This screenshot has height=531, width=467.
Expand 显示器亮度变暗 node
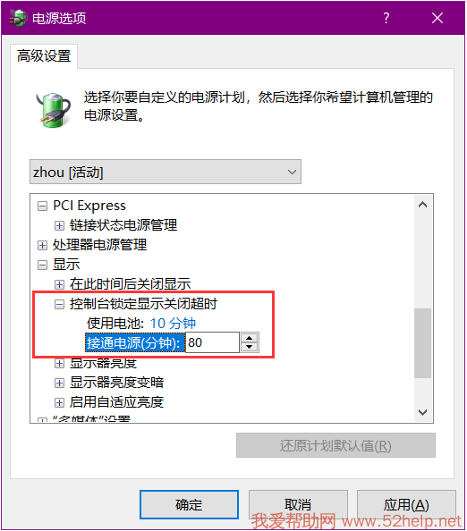click(59, 383)
